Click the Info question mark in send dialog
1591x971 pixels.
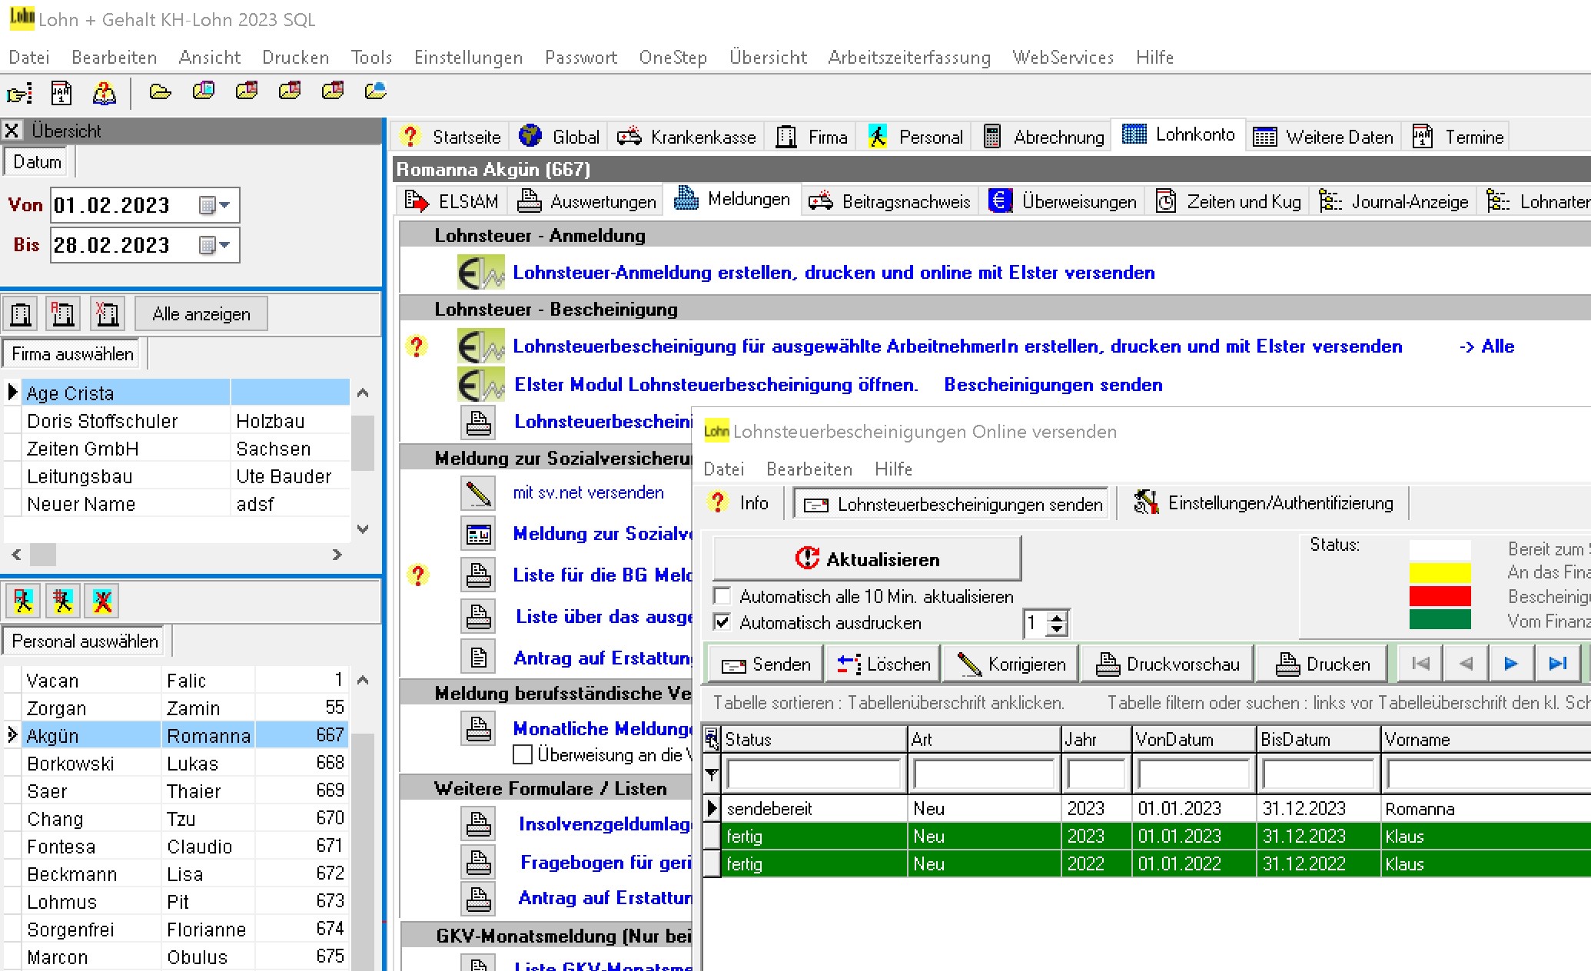[718, 502]
